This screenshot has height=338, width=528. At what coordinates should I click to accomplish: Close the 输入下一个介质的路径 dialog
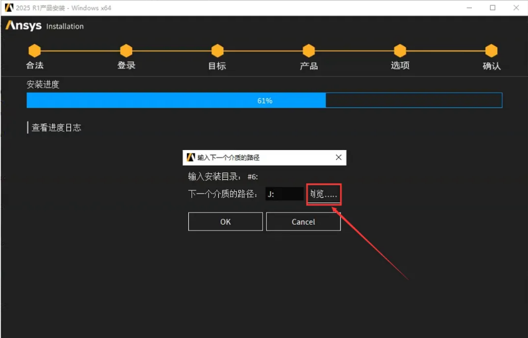pyautogui.click(x=338, y=157)
